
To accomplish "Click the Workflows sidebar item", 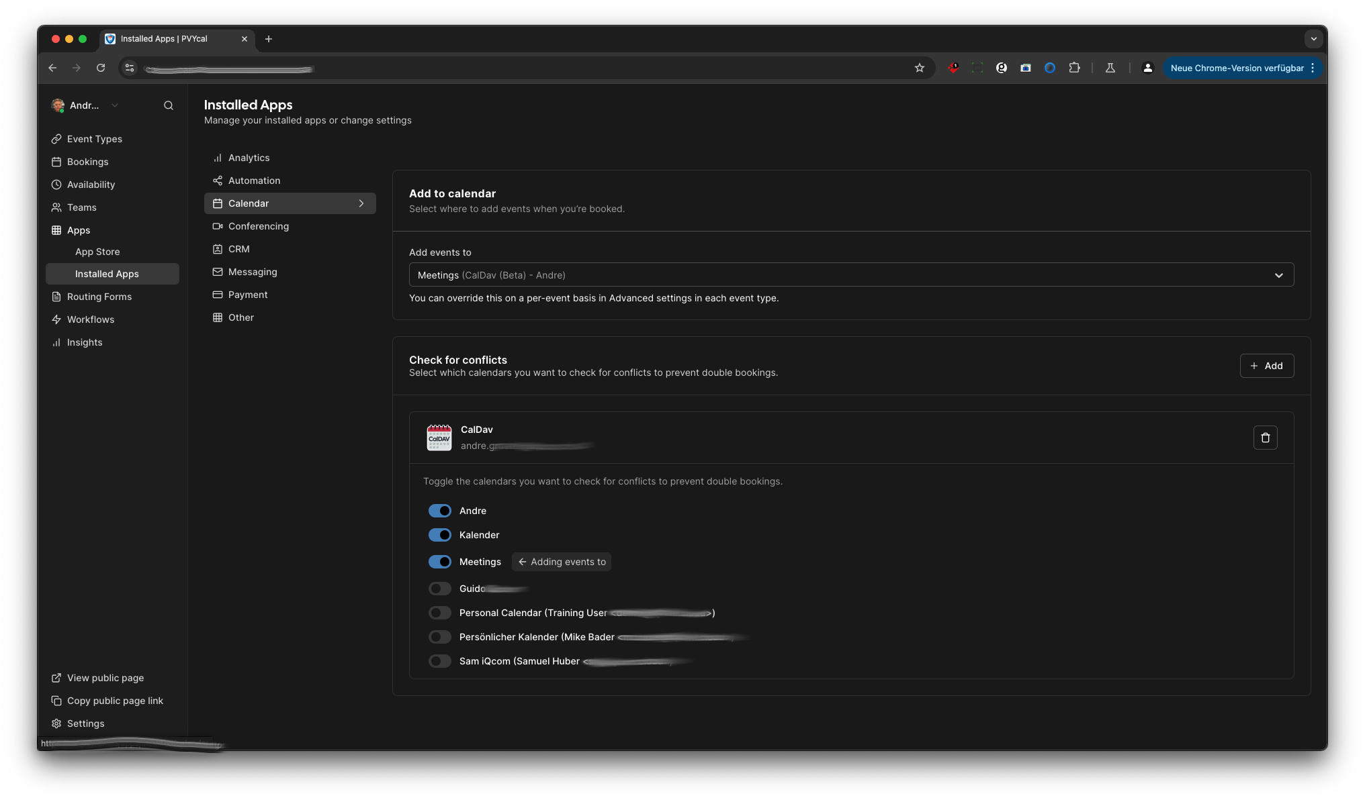I will point(89,319).
